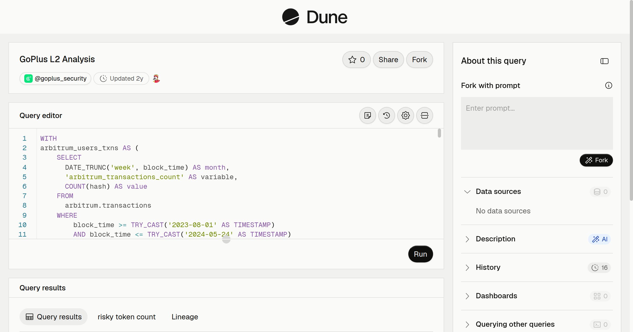633x332 pixels.
Task: Collapse the Data sources section
Action: click(x=467, y=192)
